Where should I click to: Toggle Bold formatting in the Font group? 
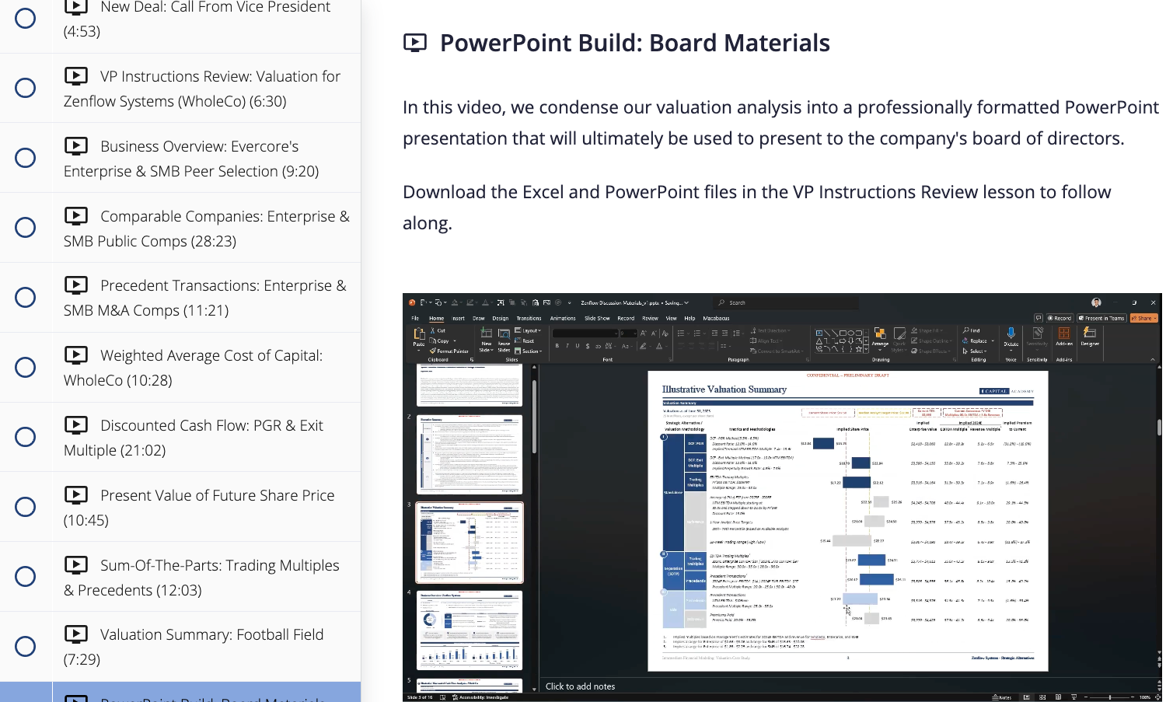pos(557,346)
